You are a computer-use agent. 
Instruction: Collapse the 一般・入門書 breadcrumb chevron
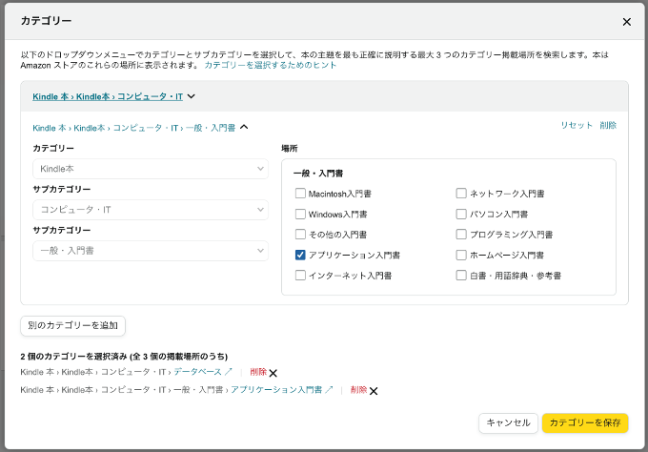244,127
